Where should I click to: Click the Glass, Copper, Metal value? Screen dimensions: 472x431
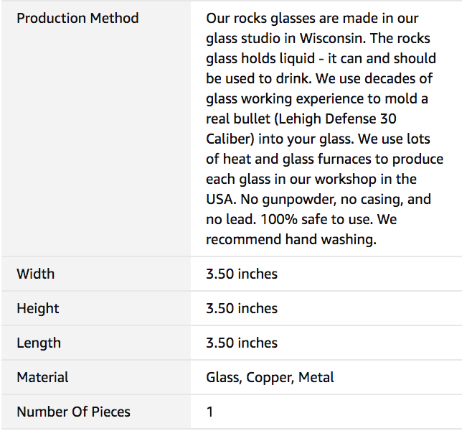(270, 377)
